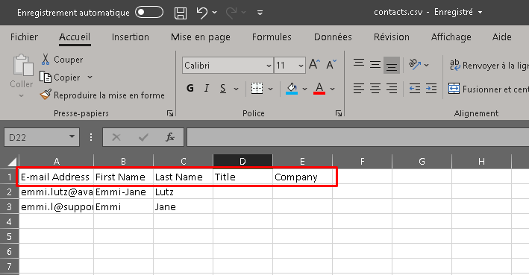Align text left in cell
This screenshot has height=275, width=529.
pos(359,89)
